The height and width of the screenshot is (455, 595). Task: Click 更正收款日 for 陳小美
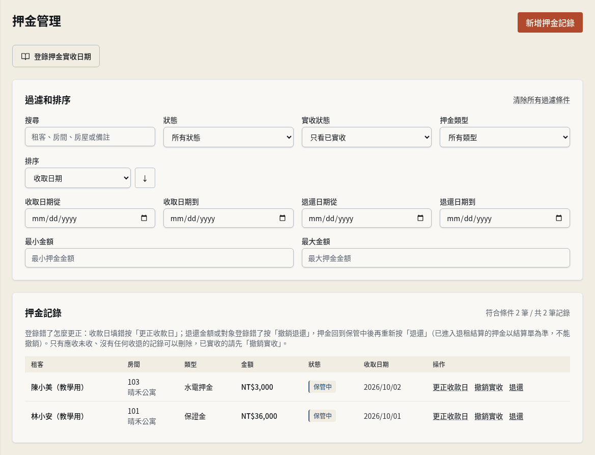coord(450,387)
